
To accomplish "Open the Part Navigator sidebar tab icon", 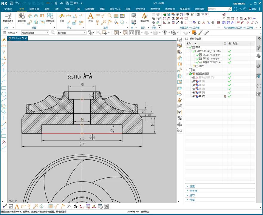I will [259, 56].
